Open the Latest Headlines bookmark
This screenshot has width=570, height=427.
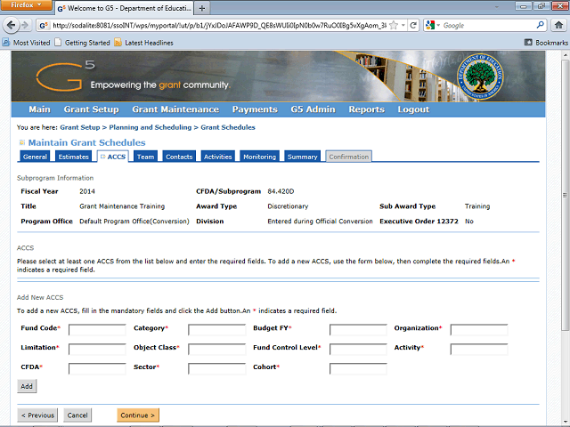coord(144,43)
